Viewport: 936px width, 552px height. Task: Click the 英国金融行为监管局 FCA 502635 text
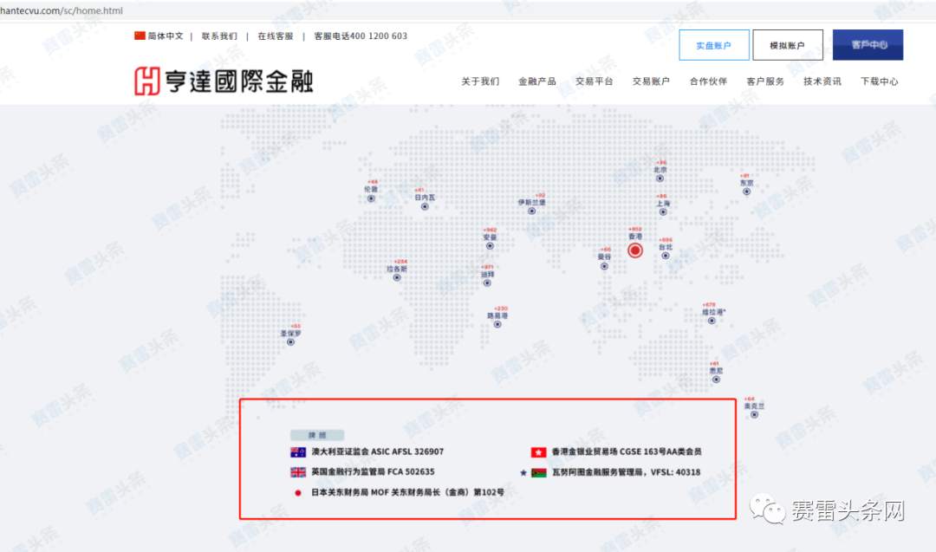click(373, 471)
